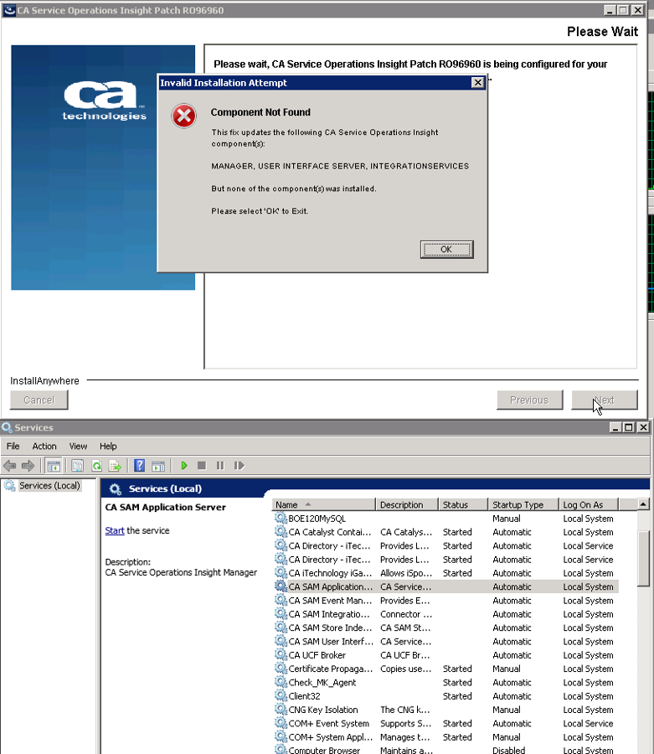Click the Restart Service toolbar icon
654x754 pixels.
click(x=239, y=466)
